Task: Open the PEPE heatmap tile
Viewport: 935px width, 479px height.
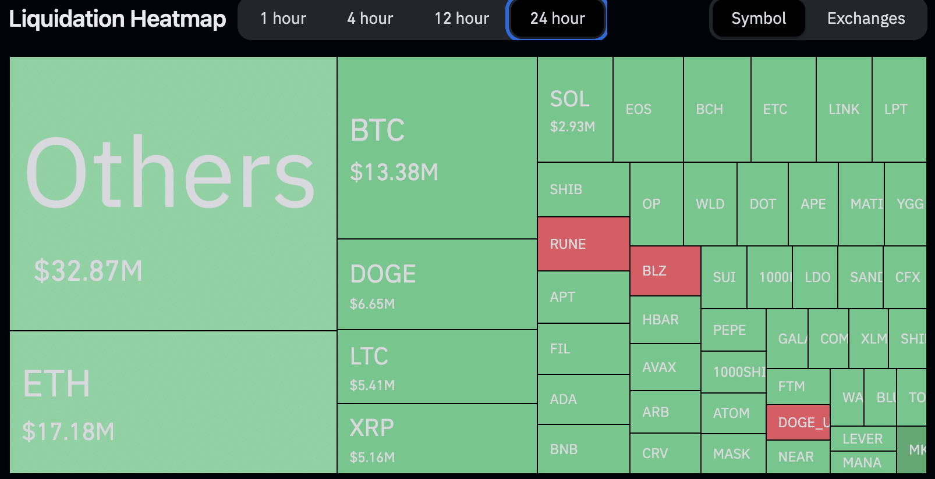Action: [733, 330]
